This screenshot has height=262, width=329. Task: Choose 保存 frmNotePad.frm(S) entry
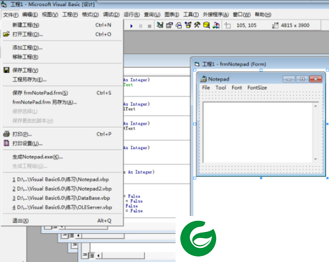(62, 93)
